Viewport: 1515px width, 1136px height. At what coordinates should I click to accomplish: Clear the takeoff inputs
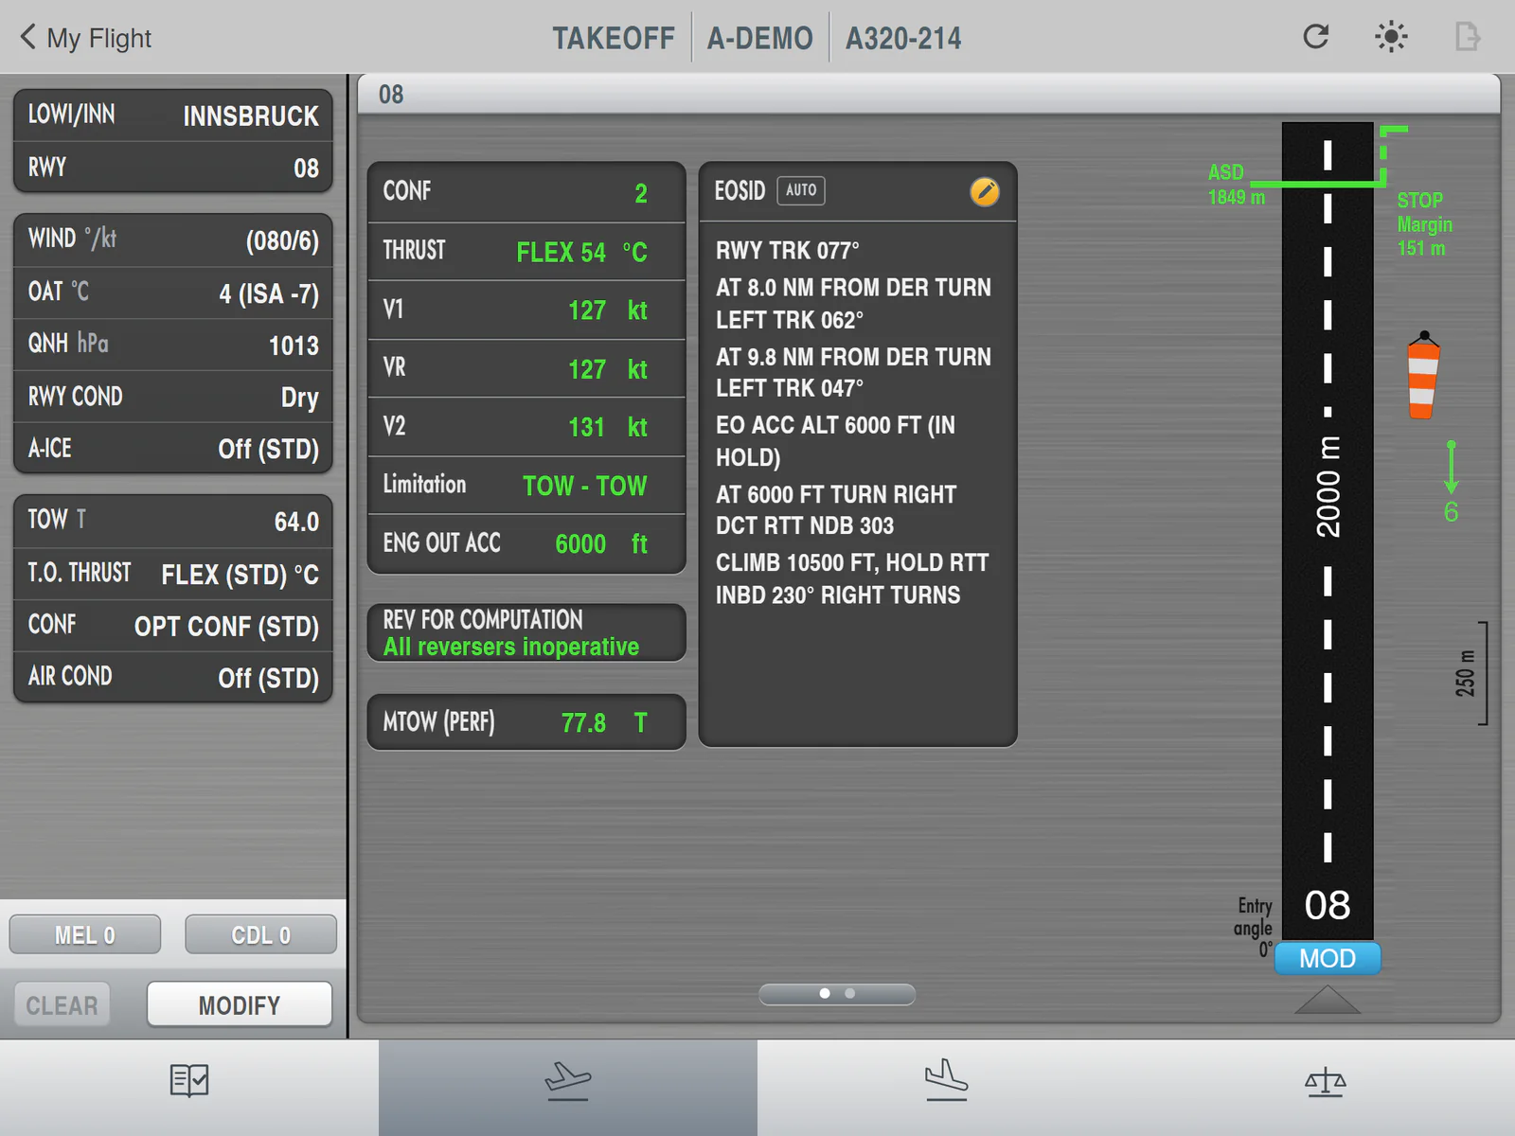pyautogui.click(x=62, y=1004)
